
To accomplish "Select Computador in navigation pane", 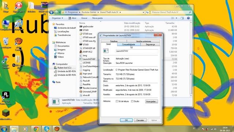I will 60,64.
